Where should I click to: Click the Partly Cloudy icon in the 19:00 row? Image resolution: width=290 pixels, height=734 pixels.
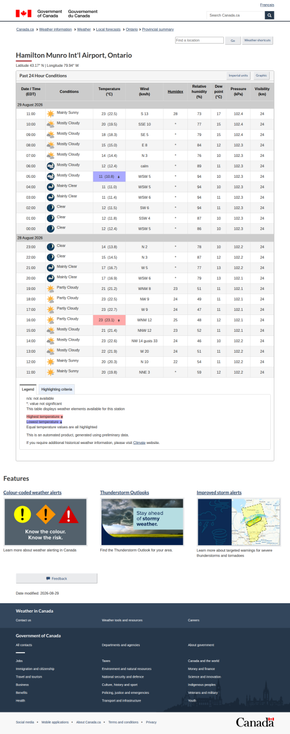tap(50, 289)
